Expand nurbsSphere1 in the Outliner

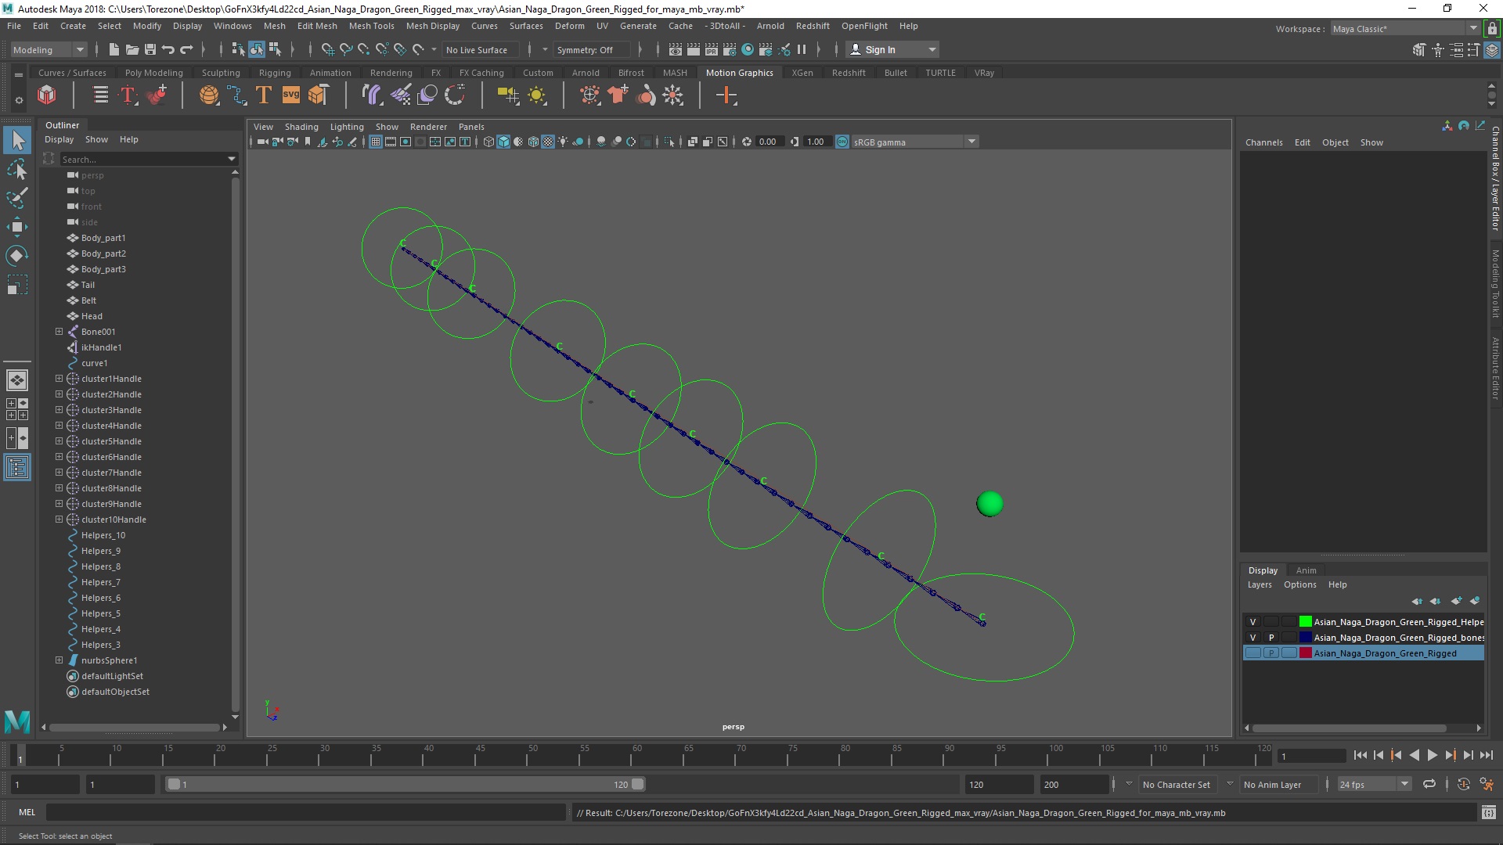[x=59, y=660]
